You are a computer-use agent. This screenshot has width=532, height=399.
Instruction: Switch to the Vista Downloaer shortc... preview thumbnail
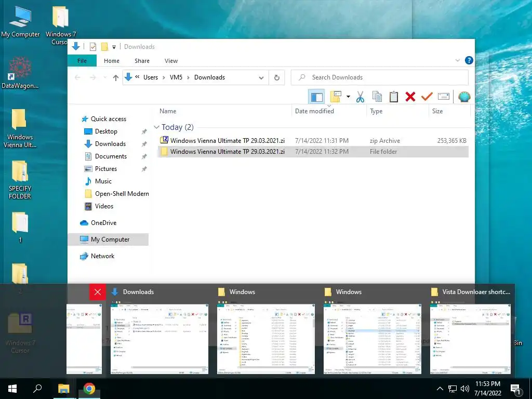(x=470, y=339)
